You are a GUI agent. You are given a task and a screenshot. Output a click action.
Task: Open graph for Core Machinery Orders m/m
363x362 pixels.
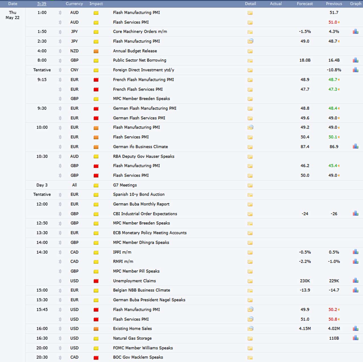[355, 31]
